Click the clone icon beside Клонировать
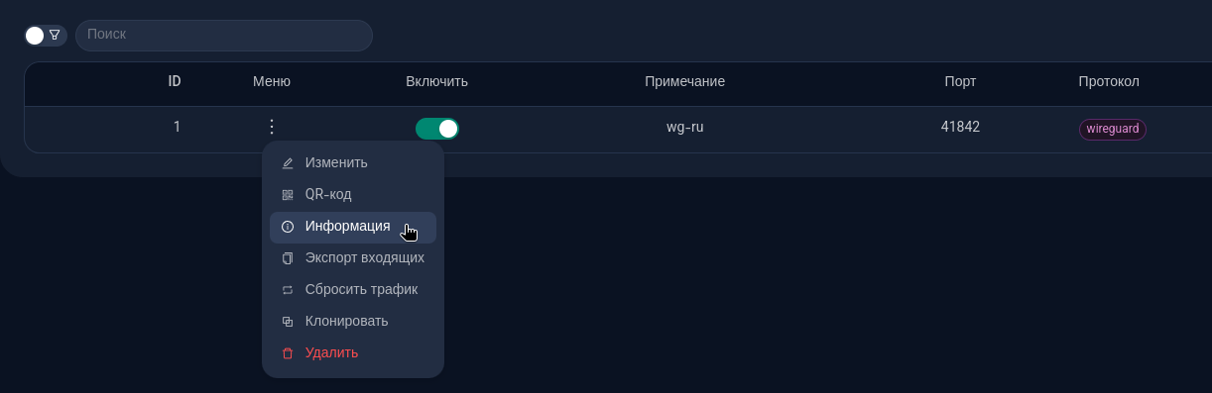 point(288,322)
